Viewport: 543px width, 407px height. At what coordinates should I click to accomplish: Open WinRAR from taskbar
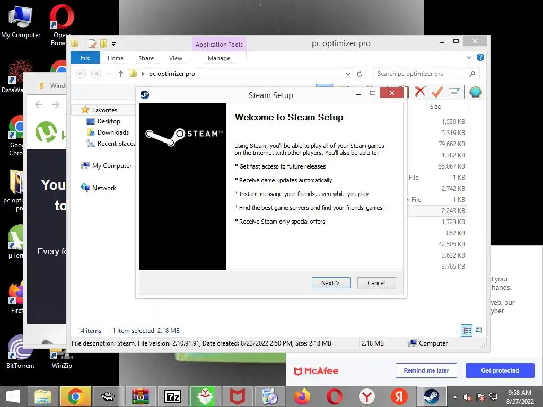[140, 396]
